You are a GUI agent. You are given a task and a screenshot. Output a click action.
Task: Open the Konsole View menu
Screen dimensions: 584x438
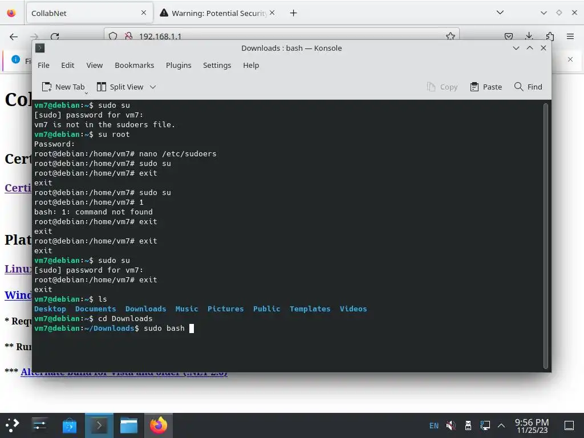click(94, 65)
